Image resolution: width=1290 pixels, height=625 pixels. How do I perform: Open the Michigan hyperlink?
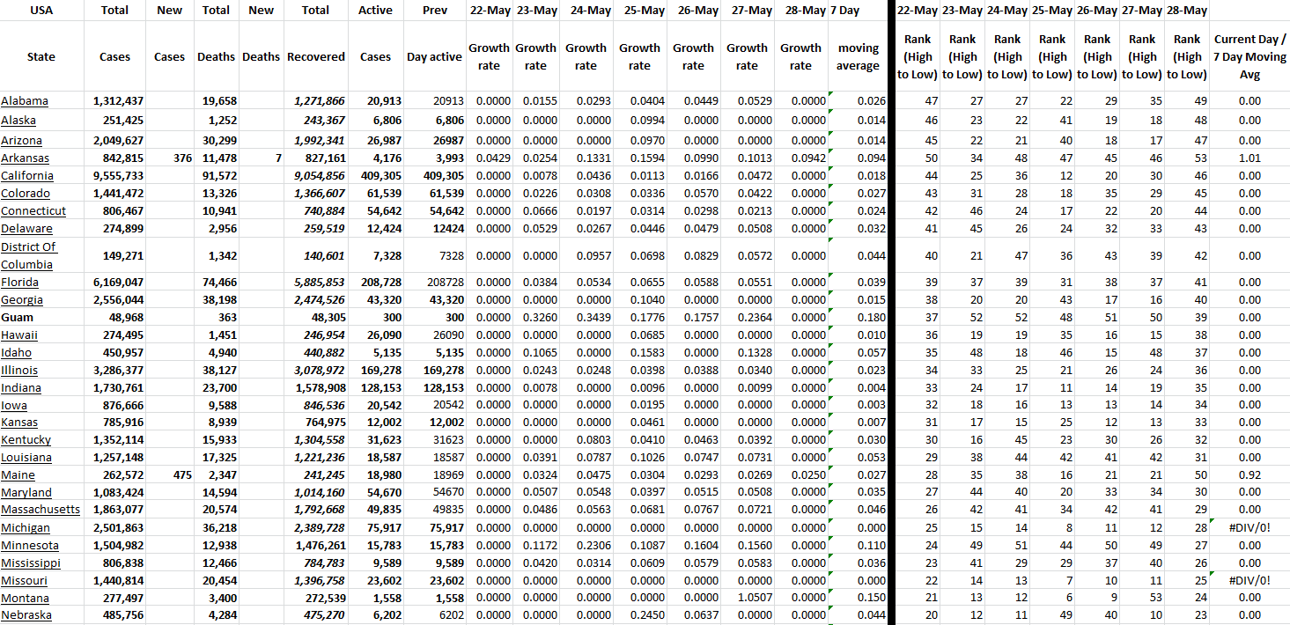click(26, 528)
